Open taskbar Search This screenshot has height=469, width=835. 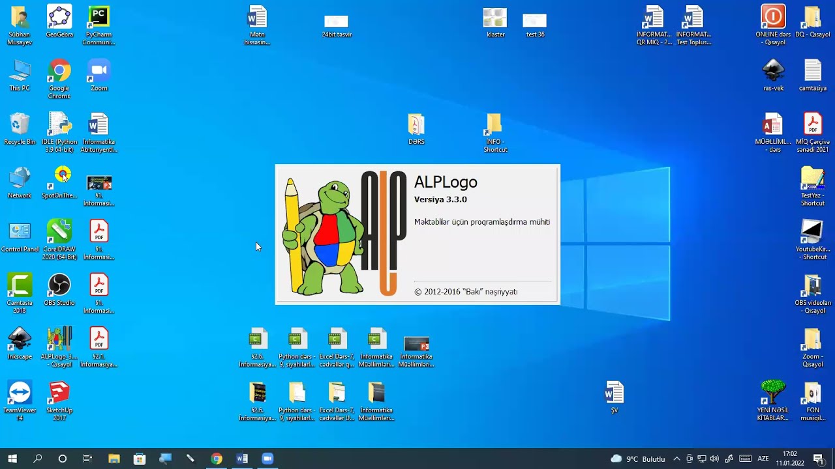click(38, 459)
